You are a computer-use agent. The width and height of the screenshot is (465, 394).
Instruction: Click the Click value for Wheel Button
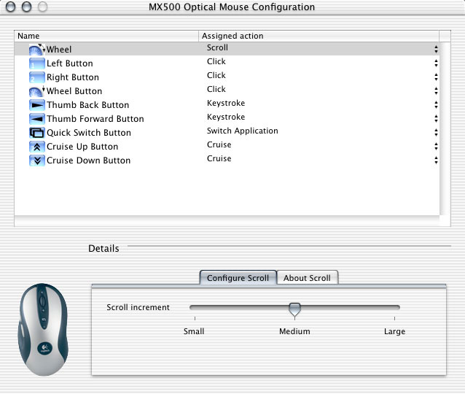click(x=216, y=89)
